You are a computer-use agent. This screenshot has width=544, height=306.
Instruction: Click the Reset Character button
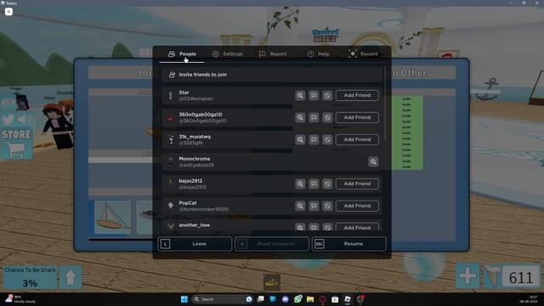tap(272, 244)
